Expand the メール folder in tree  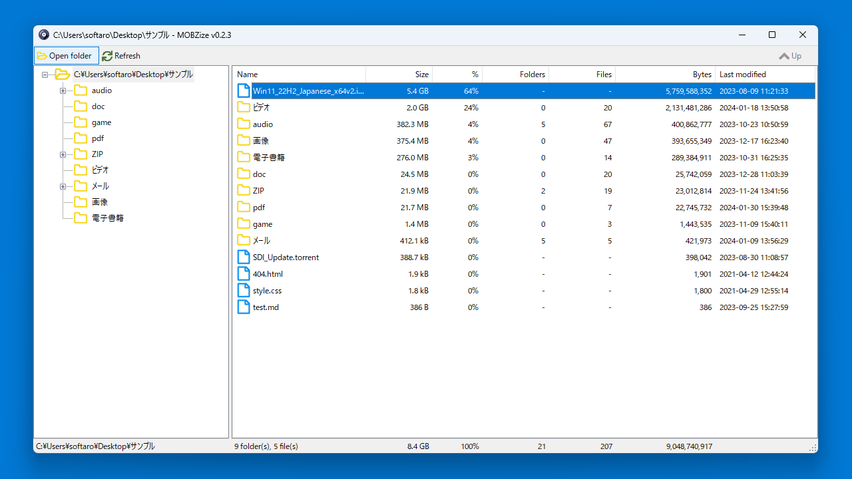[x=63, y=186]
